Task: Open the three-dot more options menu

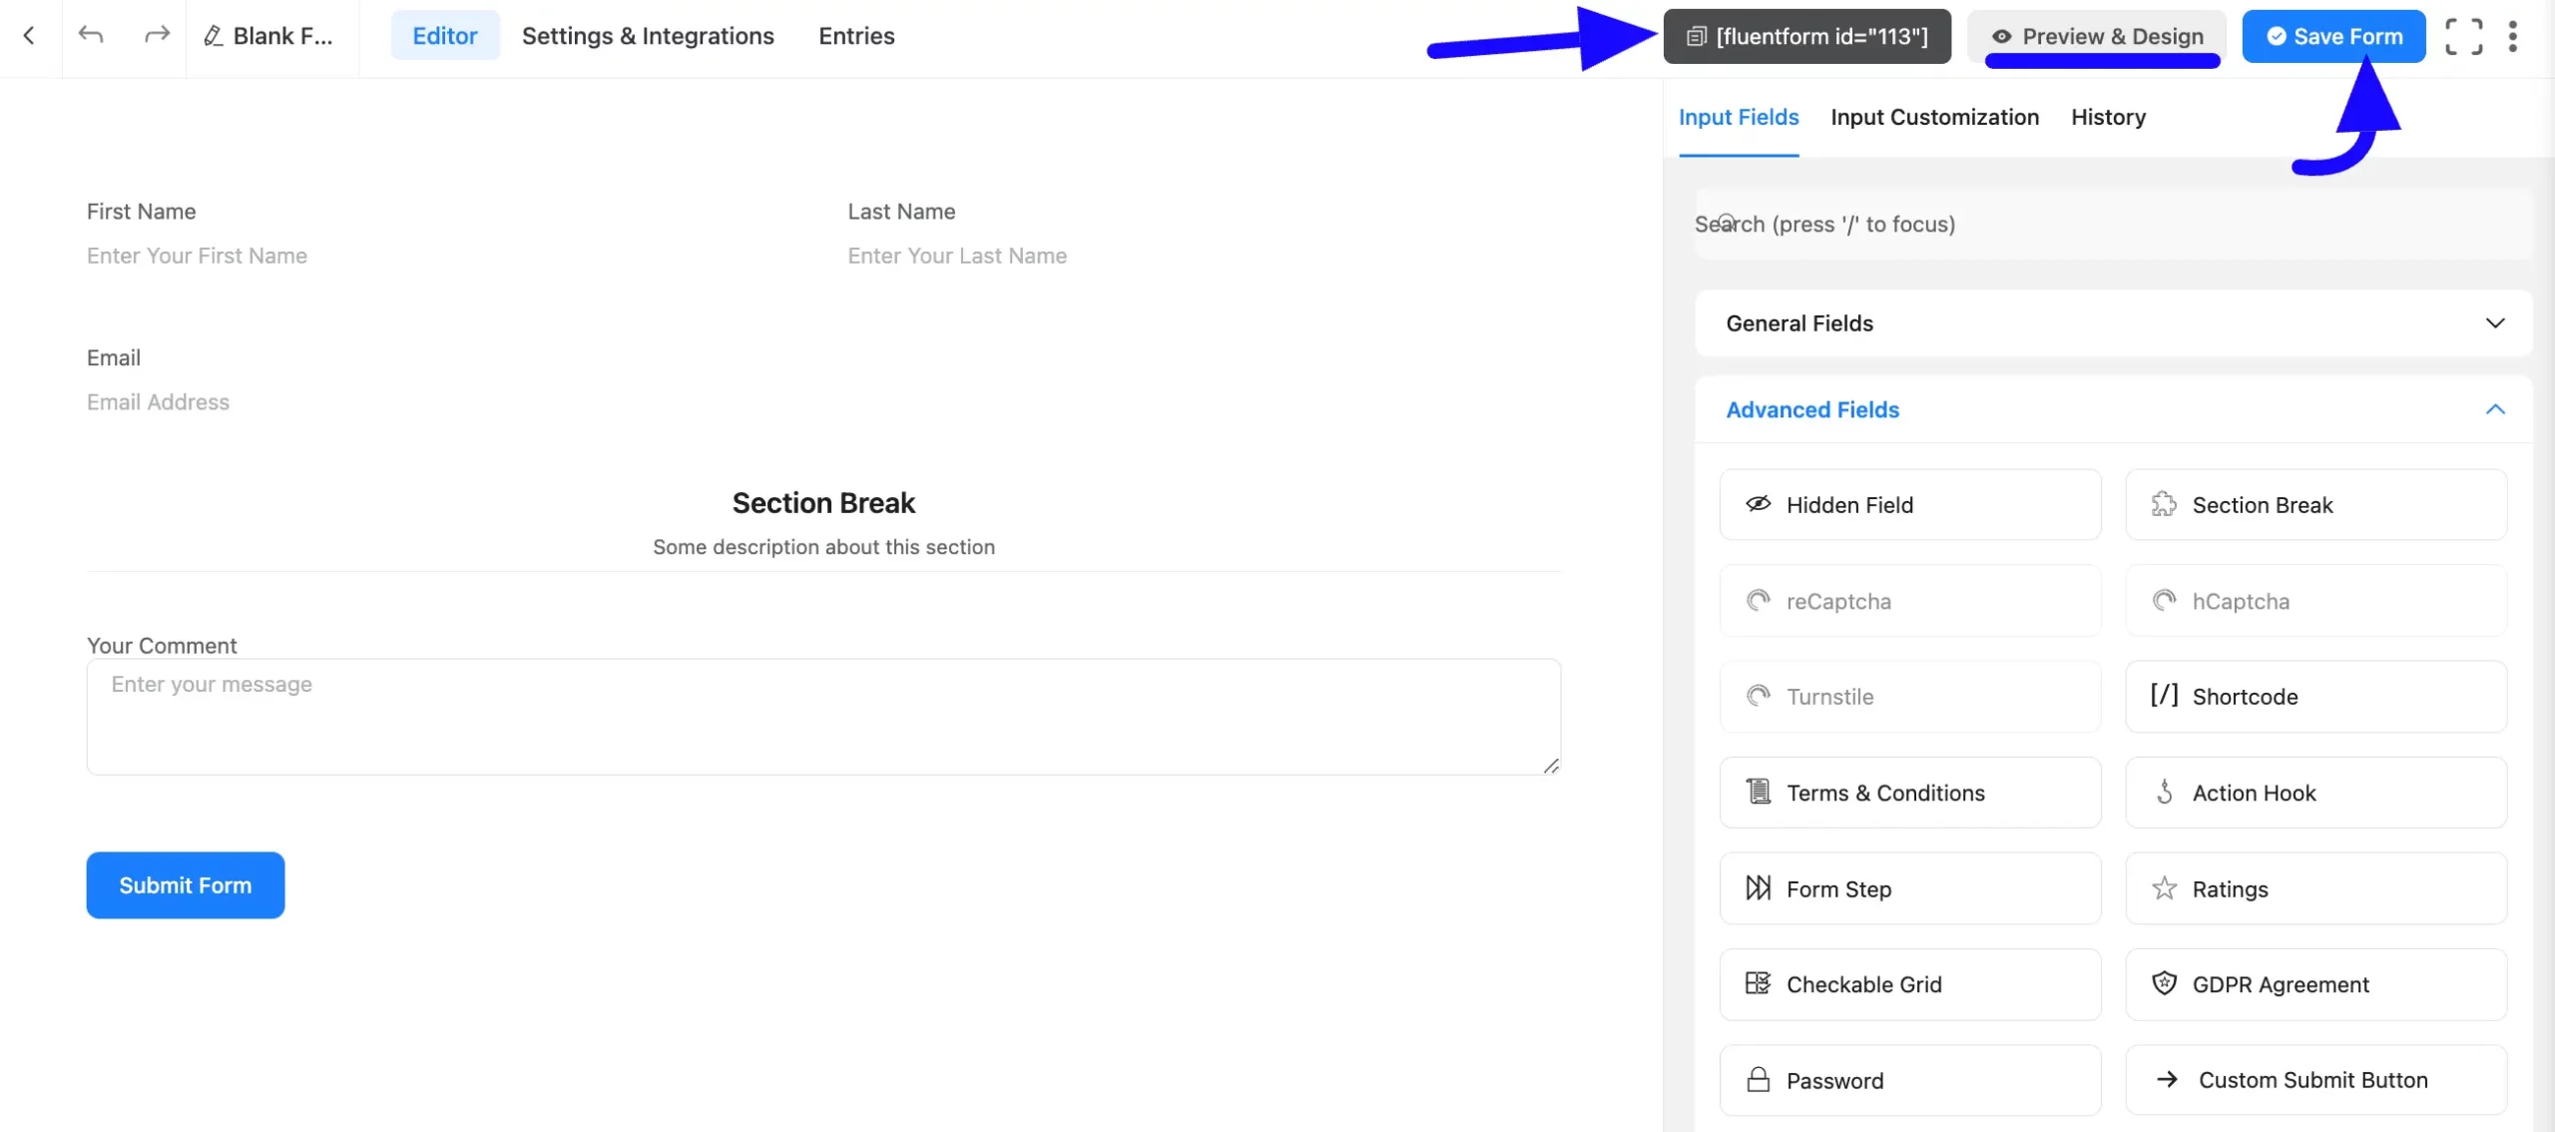Action: tap(2512, 36)
